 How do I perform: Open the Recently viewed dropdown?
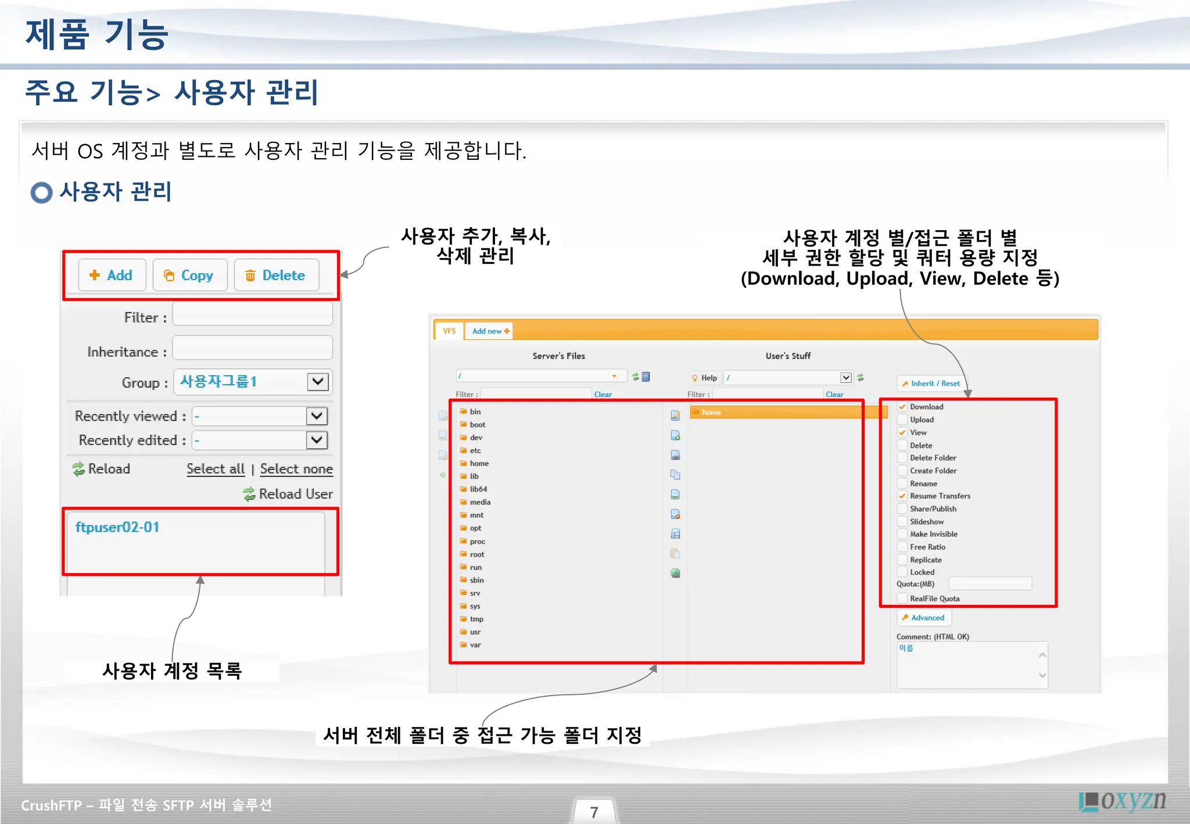(x=260, y=416)
